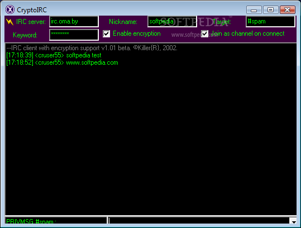The width and height of the screenshot is (301, 228).
Task: Click the masked Keyword password field
Action: [x=74, y=35]
